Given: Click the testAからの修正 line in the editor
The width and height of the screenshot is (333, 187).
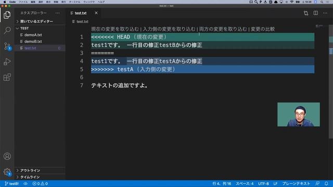Looking at the screenshot, I should coord(202,61).
